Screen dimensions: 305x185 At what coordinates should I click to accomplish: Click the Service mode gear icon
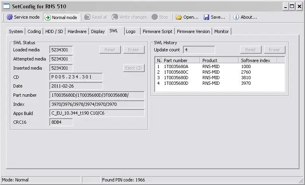click(10, 17)
